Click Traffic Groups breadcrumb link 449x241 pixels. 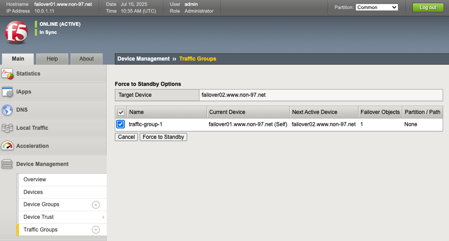[x=198, y=59]
